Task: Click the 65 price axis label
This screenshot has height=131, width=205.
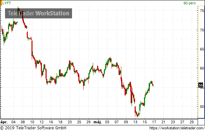Action: (202, 49)
